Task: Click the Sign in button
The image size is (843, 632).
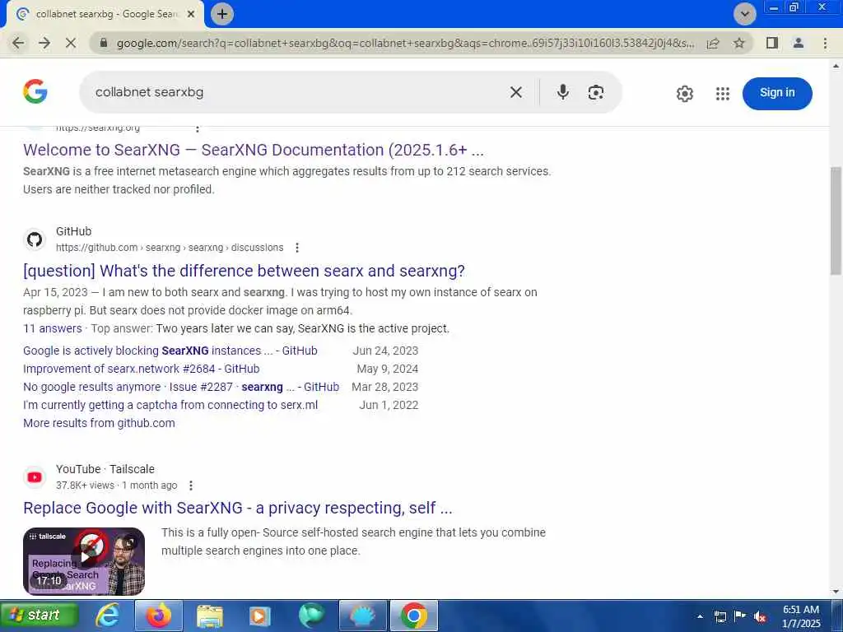Action: point(777,94)
